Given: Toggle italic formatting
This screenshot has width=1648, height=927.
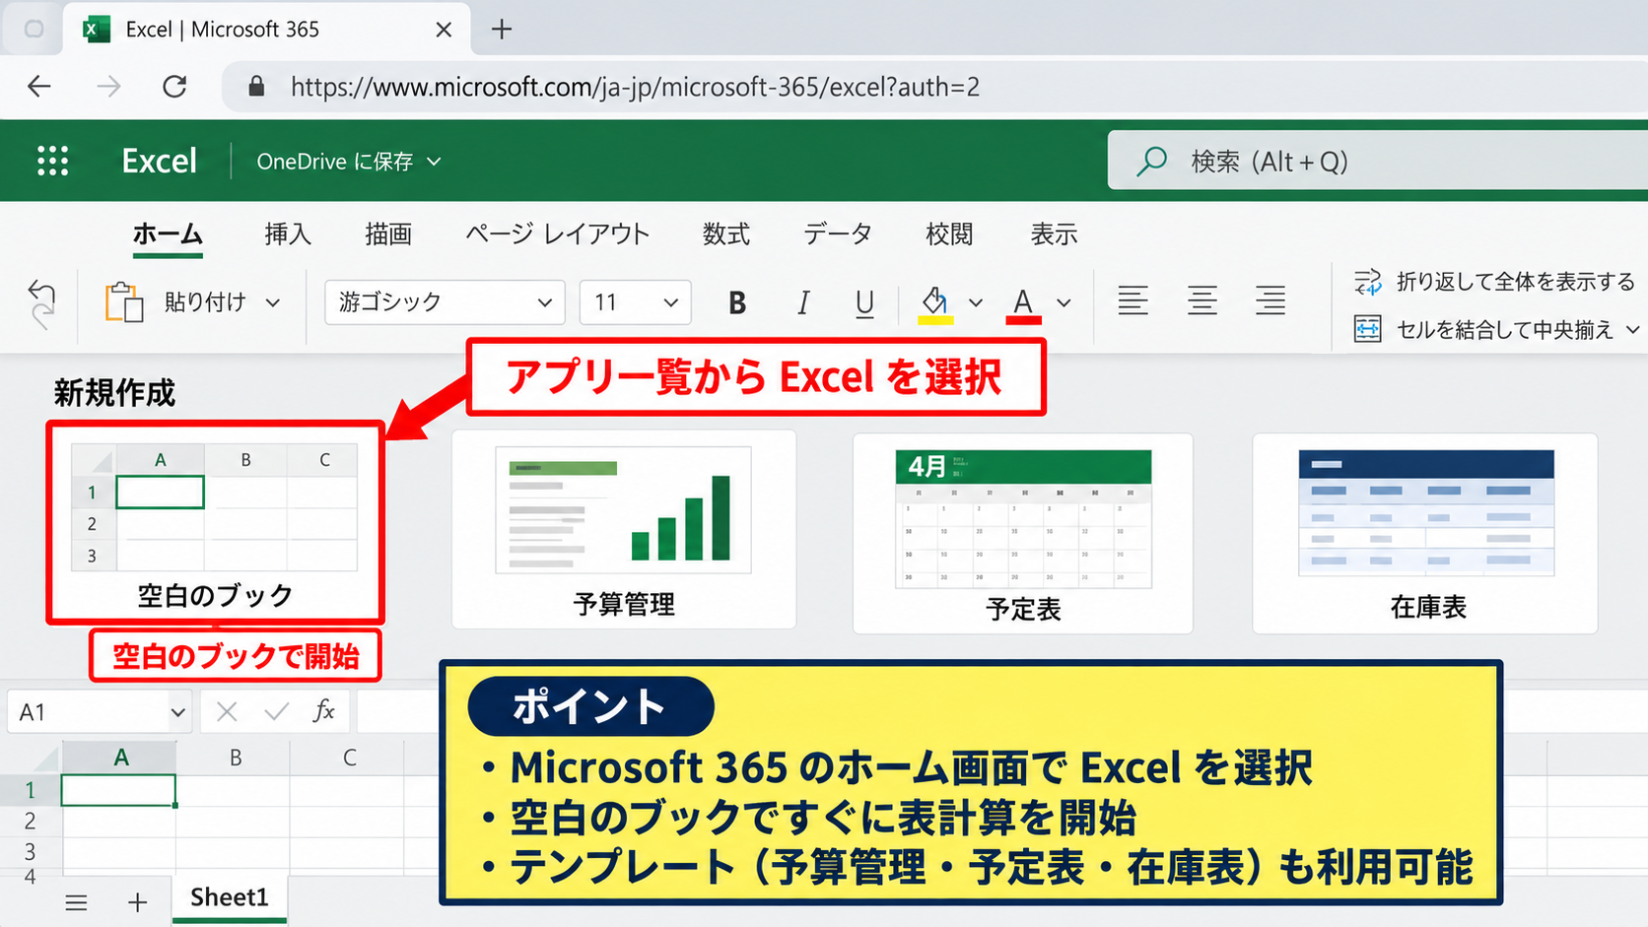Looking at the screenshot, I should 803,302.
